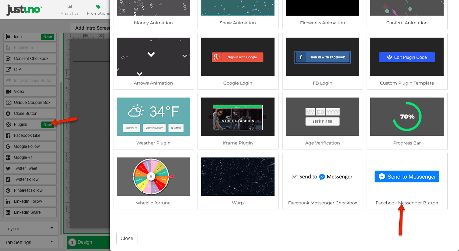Choose the LinkedIn Share icon

(x=8, y=212)
